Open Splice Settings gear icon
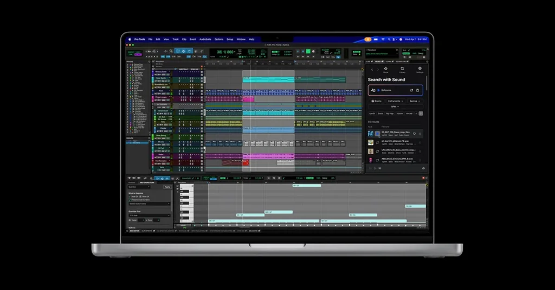 pyautogui.click(x=420, y=69)
